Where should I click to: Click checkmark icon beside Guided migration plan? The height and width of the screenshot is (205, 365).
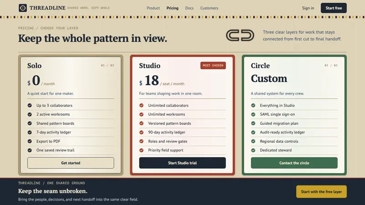coord(253,123)
